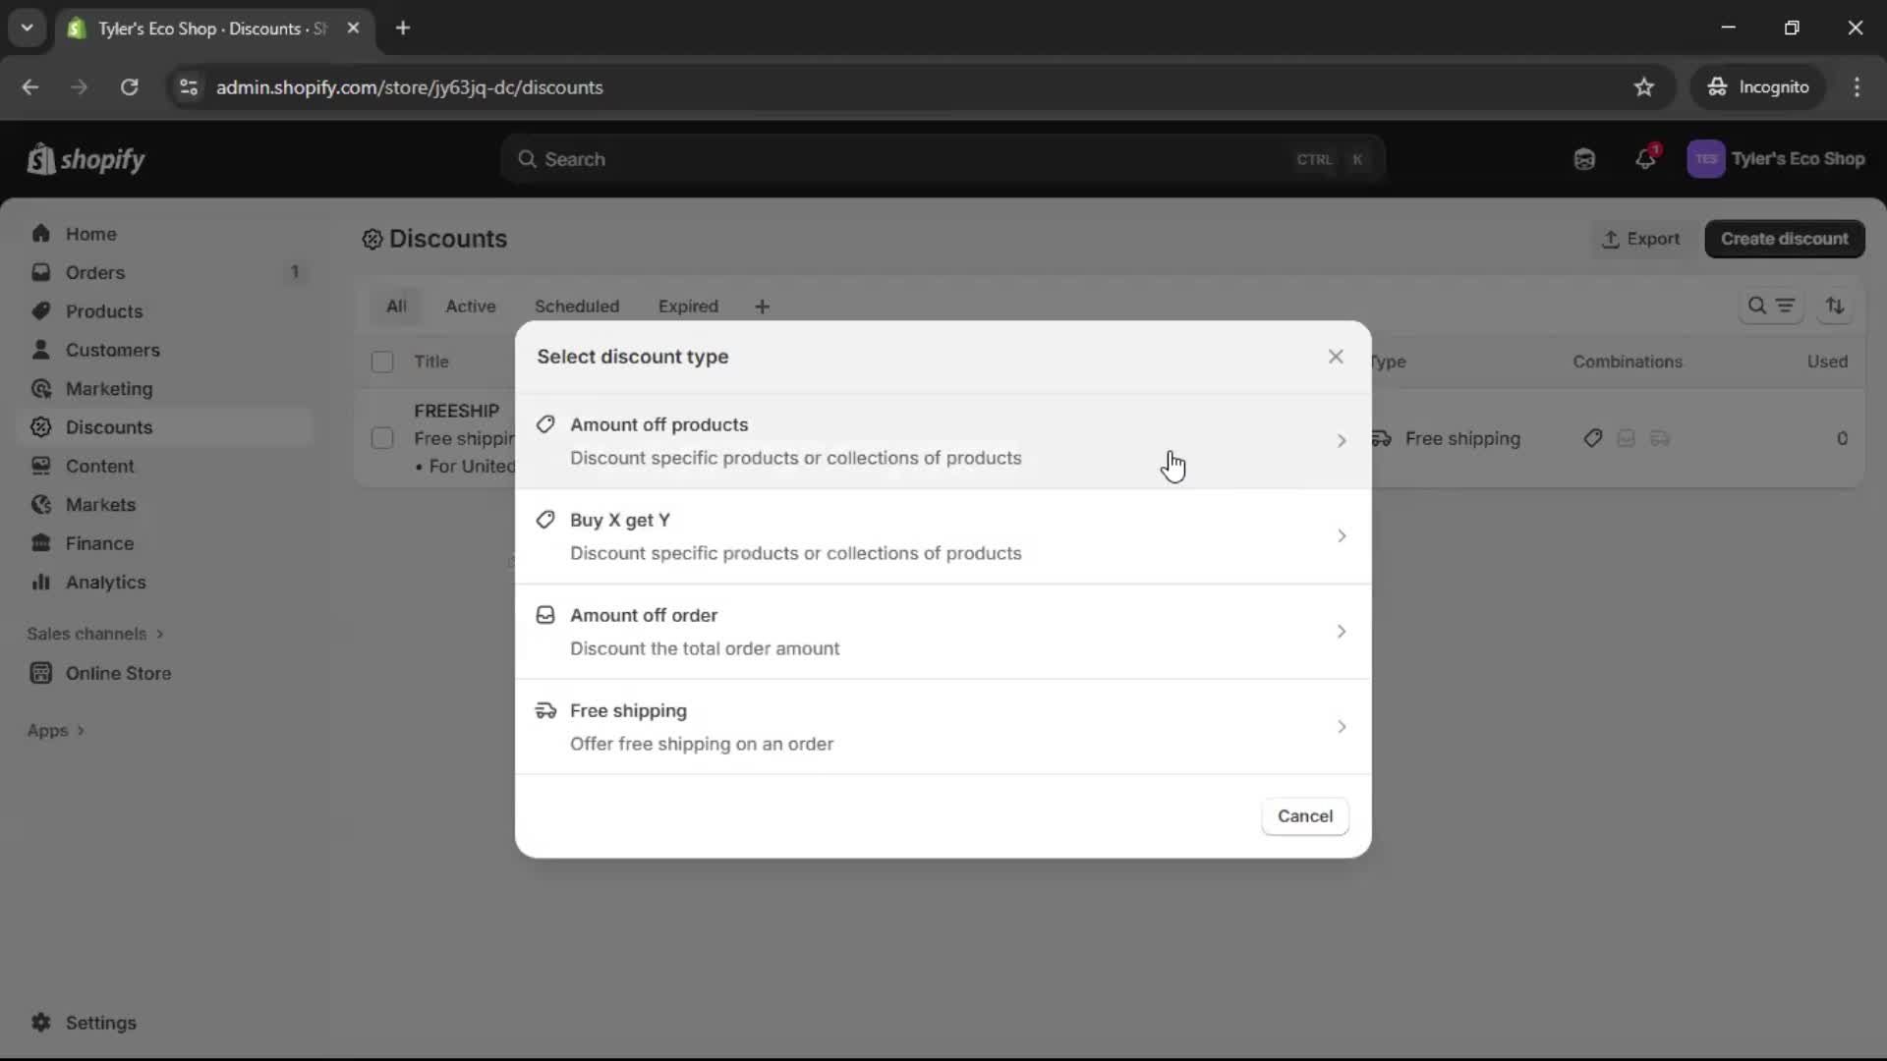Image resolution: width=1887 pixels, height=1061 pixels.
Task: Check the FREESHIP discount row checkbox
Action: 382,438
